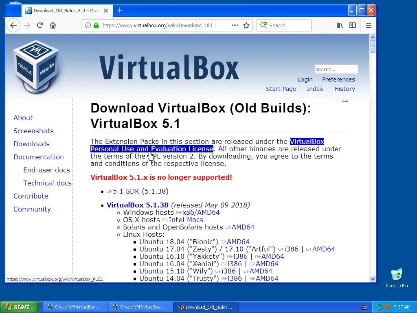Click the 9:37 AM taskbar clock

402,307
